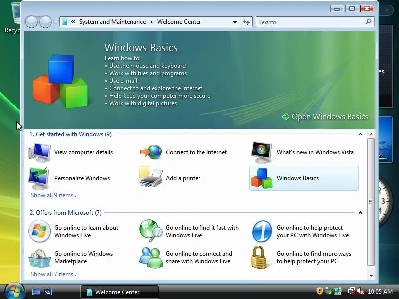Click 'Go online to Windows Marketplace' text
The image size is (399, 299).
click(x=83, y=257)
